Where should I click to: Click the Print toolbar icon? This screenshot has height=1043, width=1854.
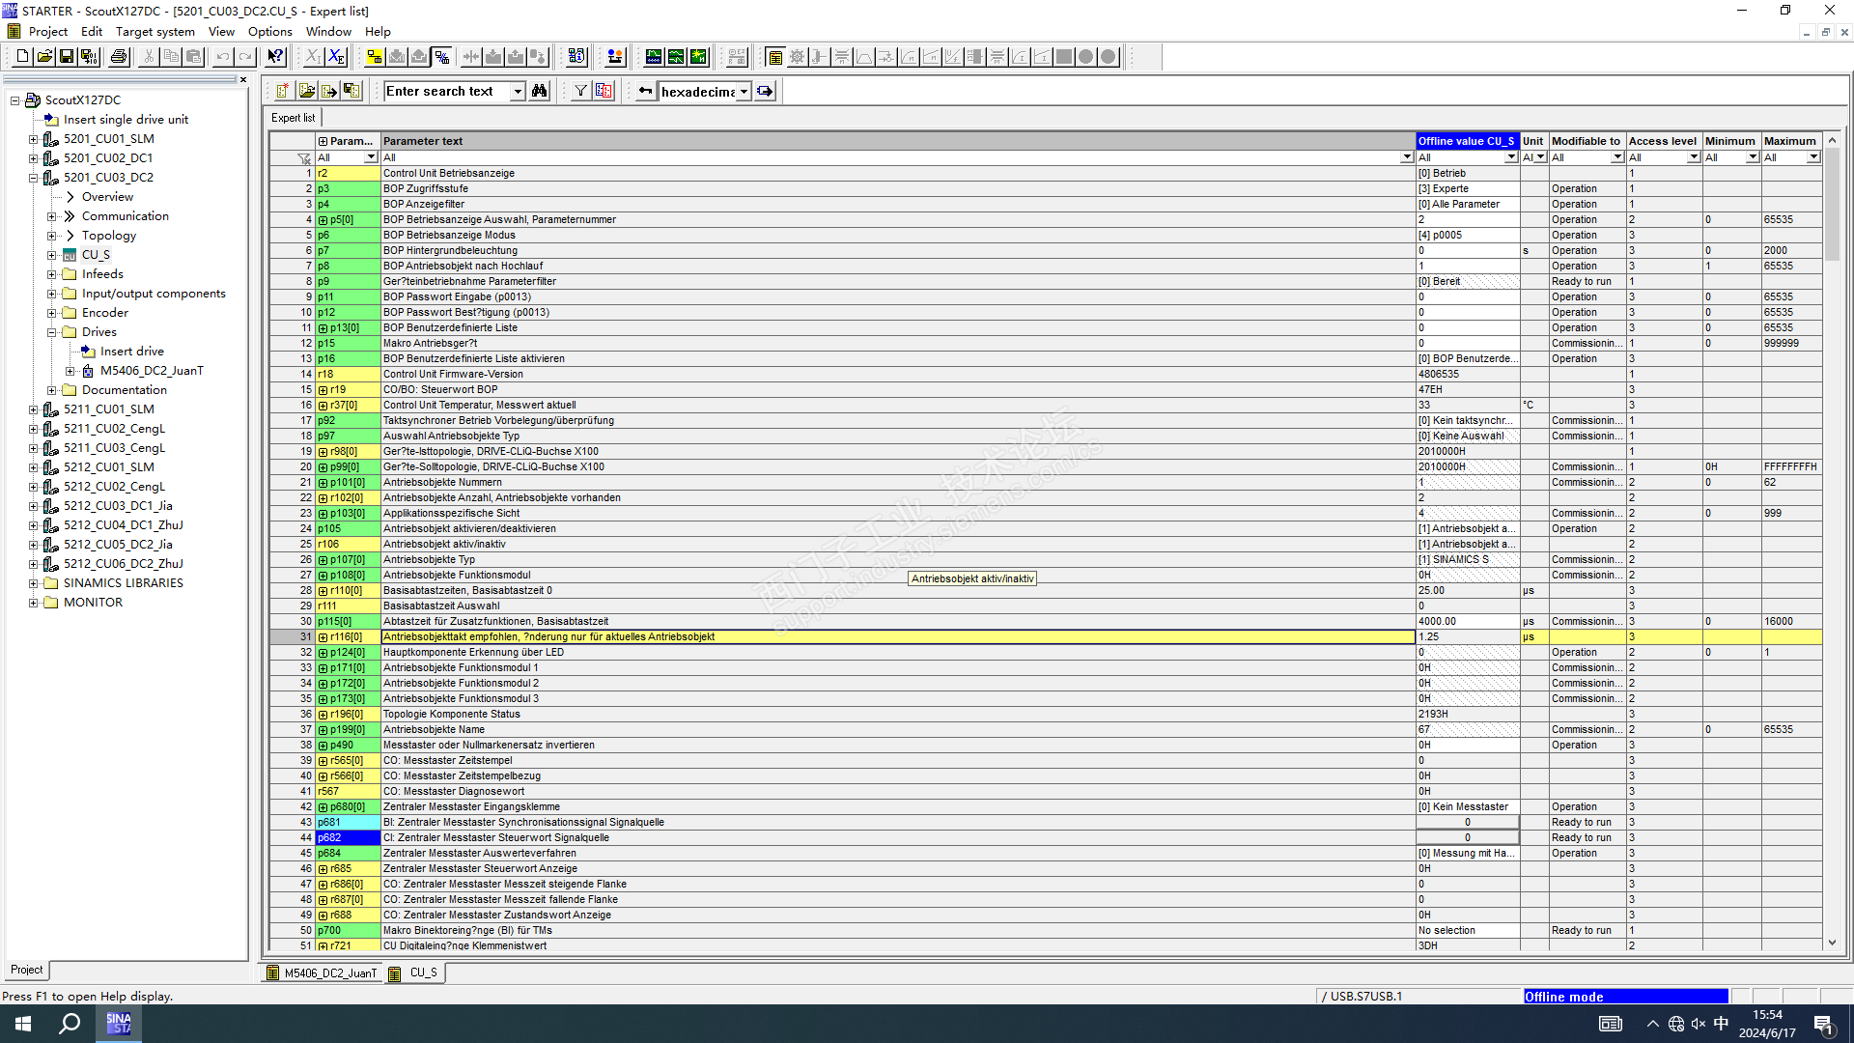119,57
